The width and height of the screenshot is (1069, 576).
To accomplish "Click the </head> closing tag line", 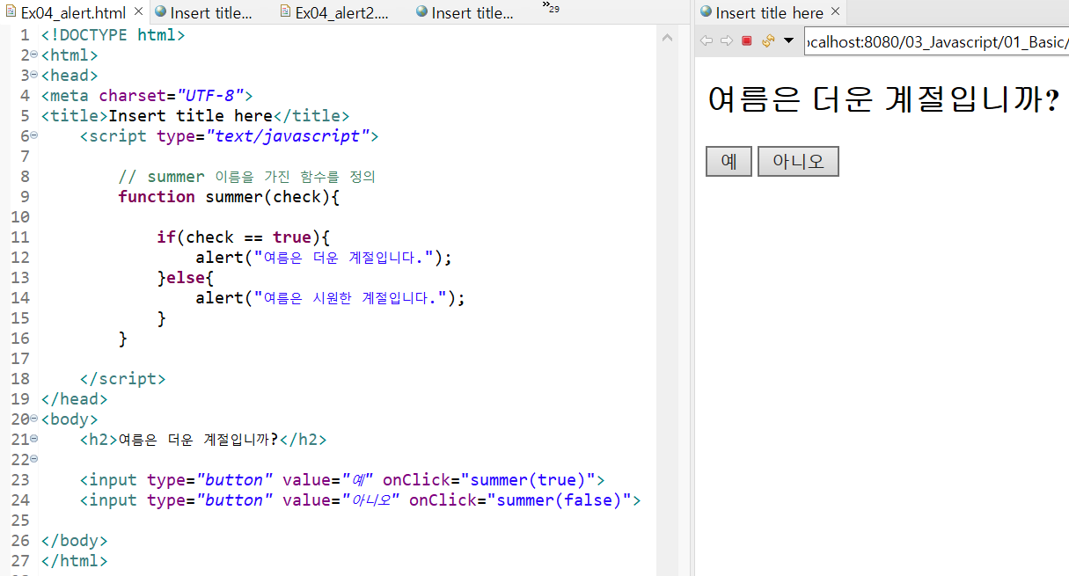I will (74, 399).
